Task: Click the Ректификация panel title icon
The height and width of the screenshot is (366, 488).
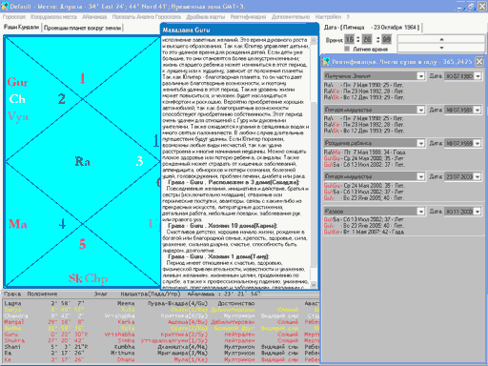Action: point(326,61)
